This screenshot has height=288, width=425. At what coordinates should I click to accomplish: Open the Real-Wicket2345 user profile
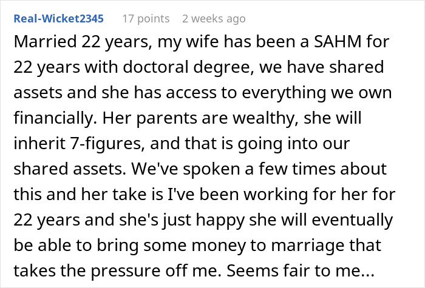[59, 18]
